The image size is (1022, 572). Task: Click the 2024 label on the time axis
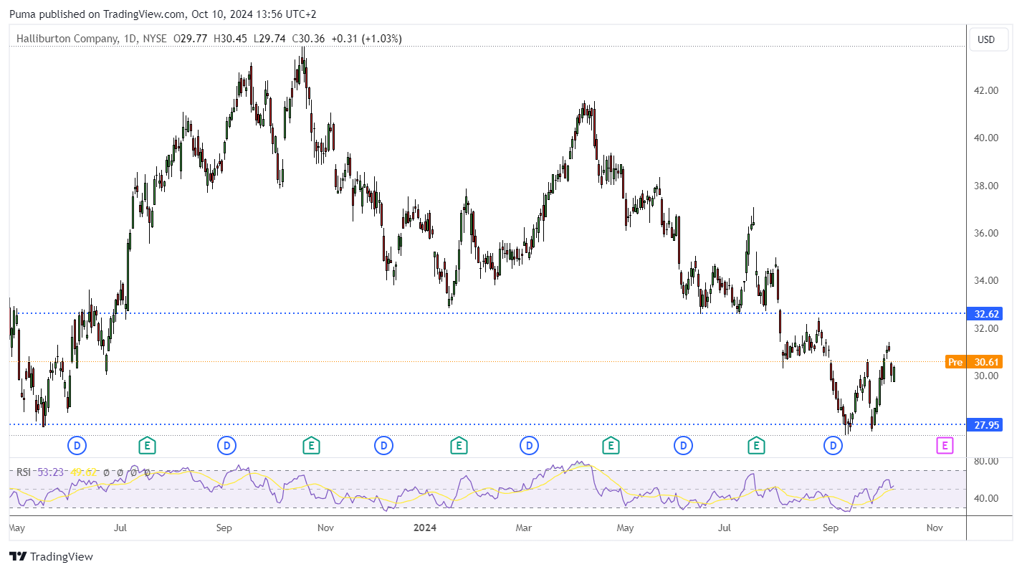tap(426, 528)
